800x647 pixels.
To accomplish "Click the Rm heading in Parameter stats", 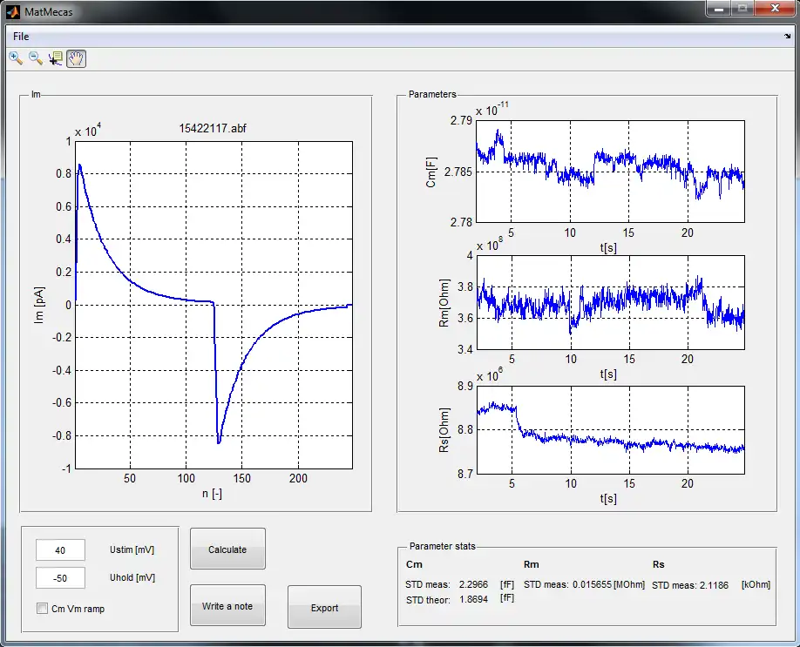I will click(531, 564).
